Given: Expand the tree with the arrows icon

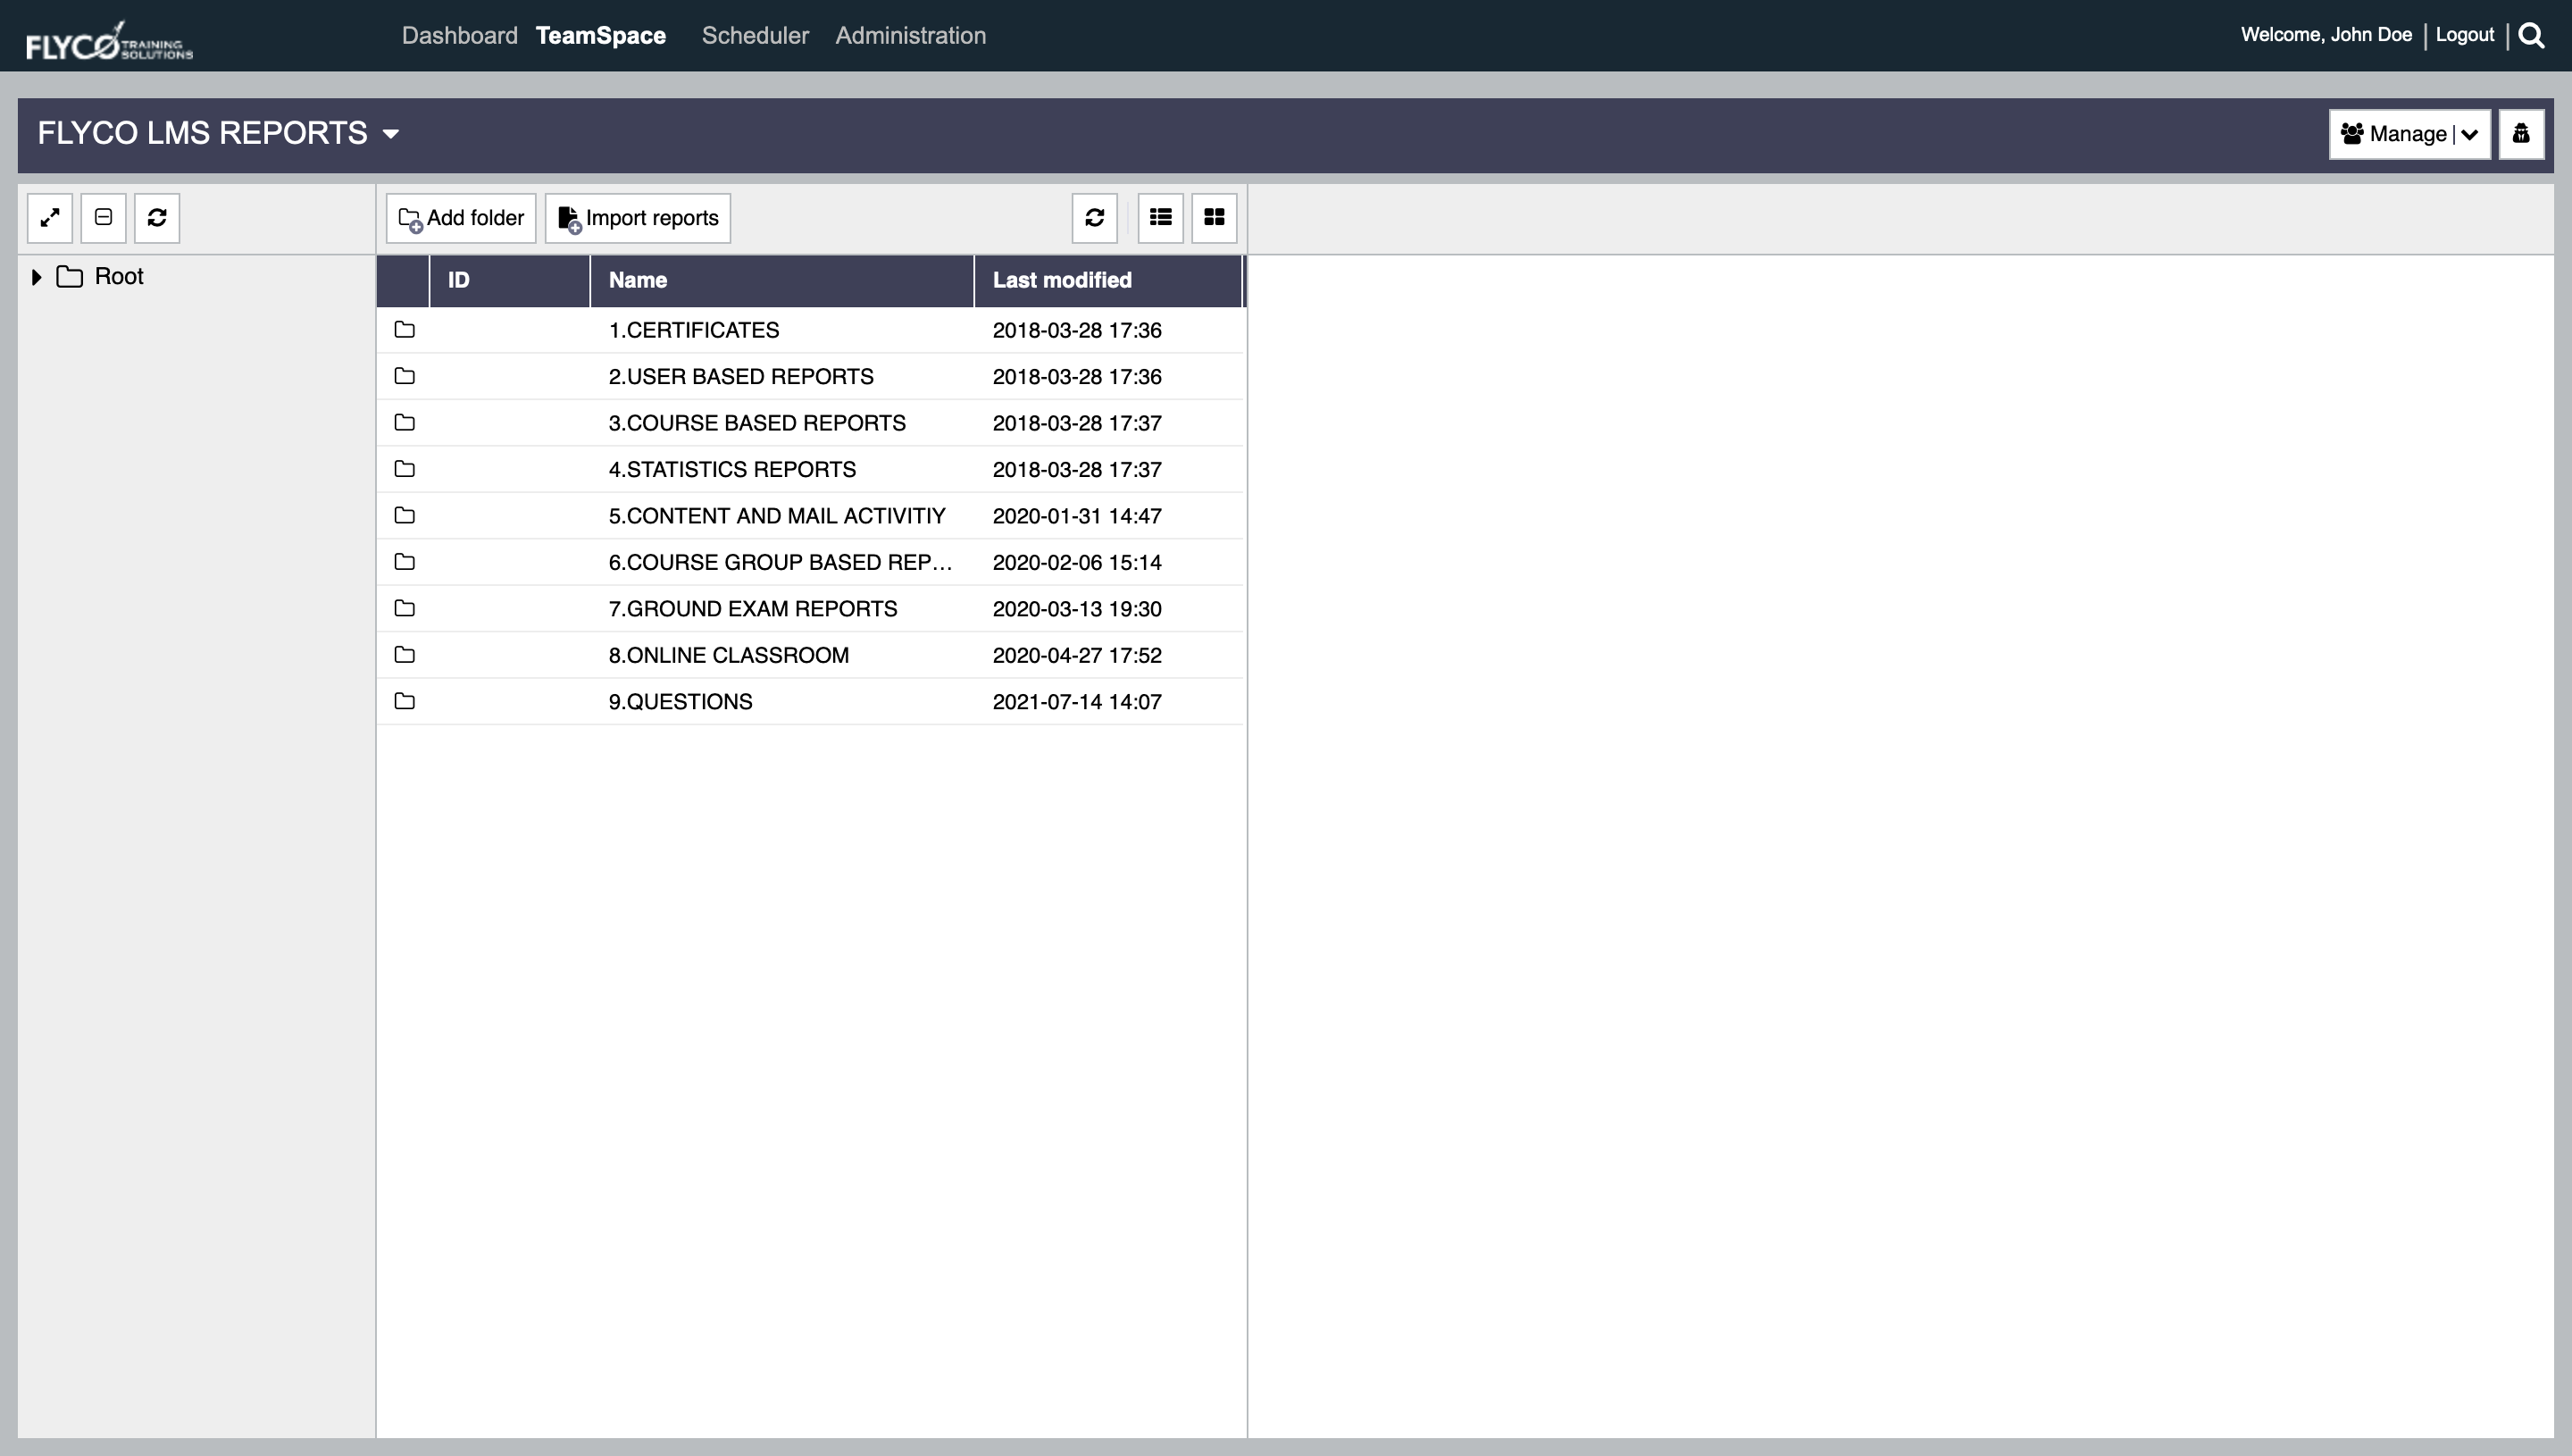Looking at the screenshot, I should [x=50, y=218].
